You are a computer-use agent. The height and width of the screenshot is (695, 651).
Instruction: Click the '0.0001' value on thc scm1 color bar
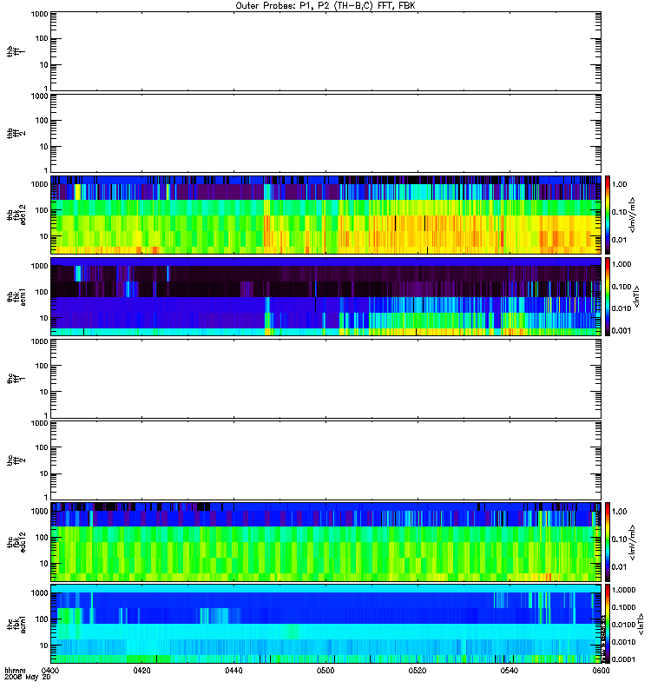click(x=623, y=659)
